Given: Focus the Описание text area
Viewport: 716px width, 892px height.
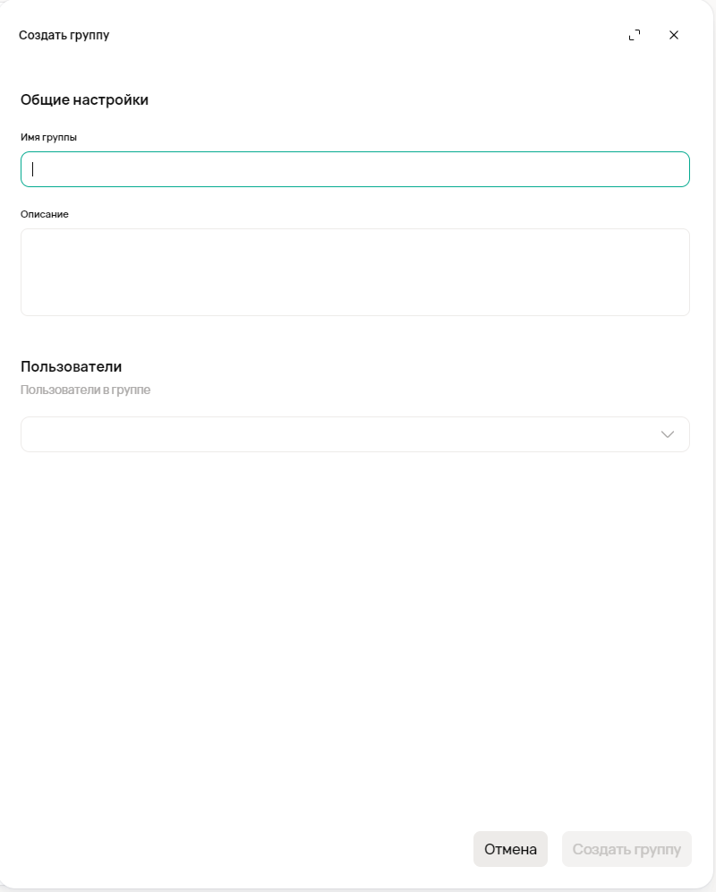Looking at the screenshot, I should (x=354, y=272).
